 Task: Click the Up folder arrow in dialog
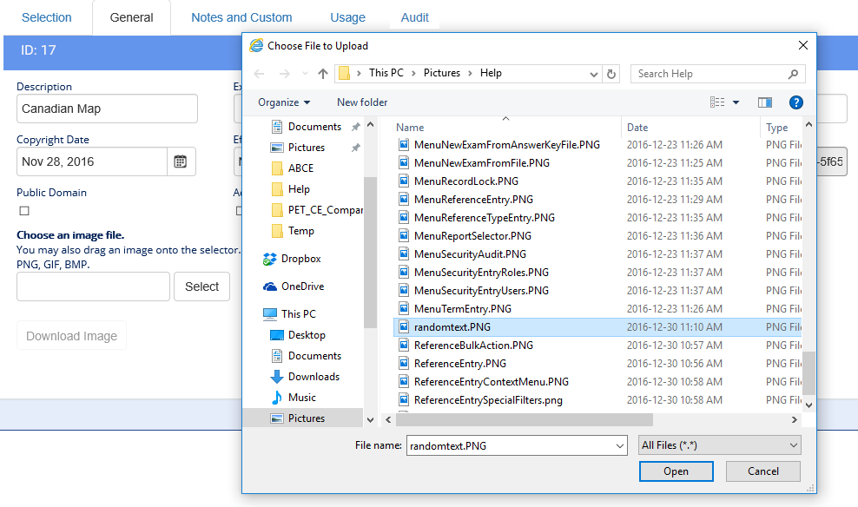(x=323, y=74)
